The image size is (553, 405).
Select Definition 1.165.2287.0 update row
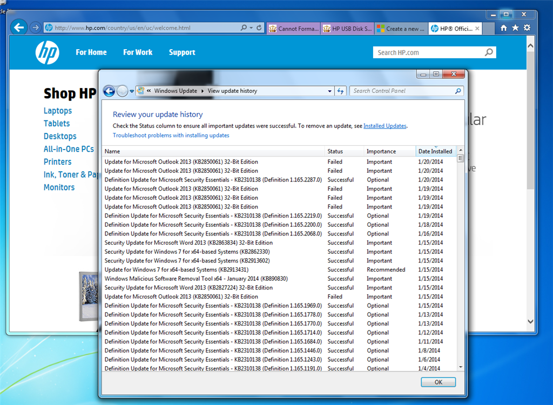pyautogui.click(x=279, y=180)
